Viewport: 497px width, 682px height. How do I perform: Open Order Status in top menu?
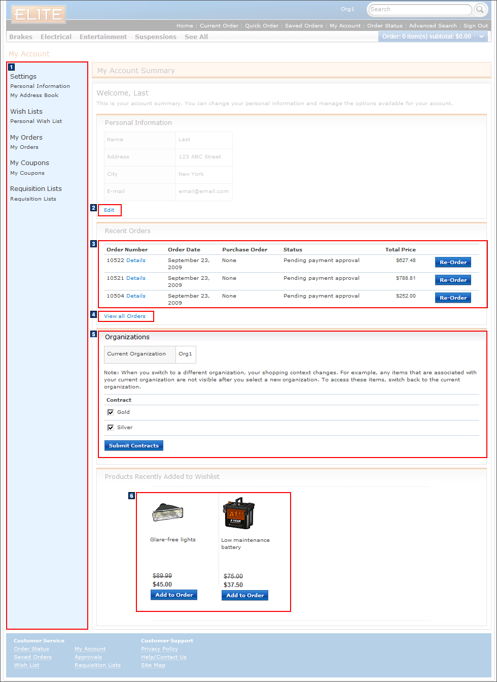coord(385,26)
